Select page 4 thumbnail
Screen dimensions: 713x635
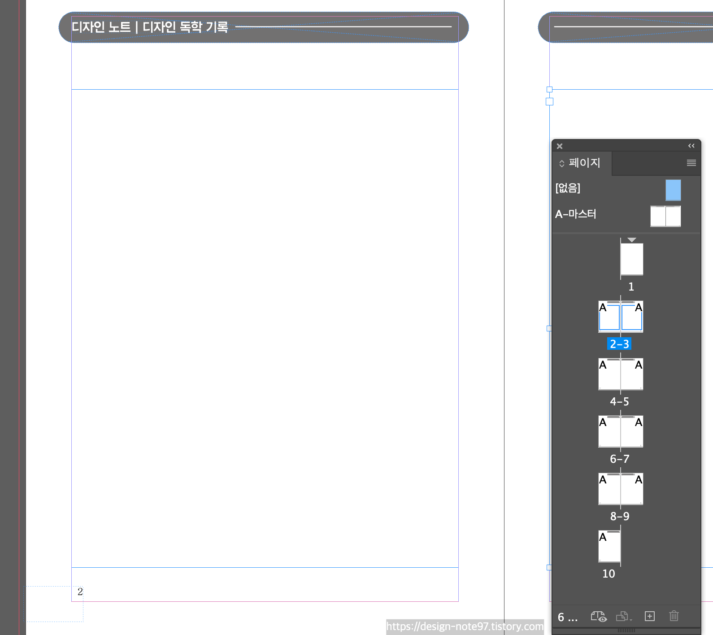click(609, 374)
